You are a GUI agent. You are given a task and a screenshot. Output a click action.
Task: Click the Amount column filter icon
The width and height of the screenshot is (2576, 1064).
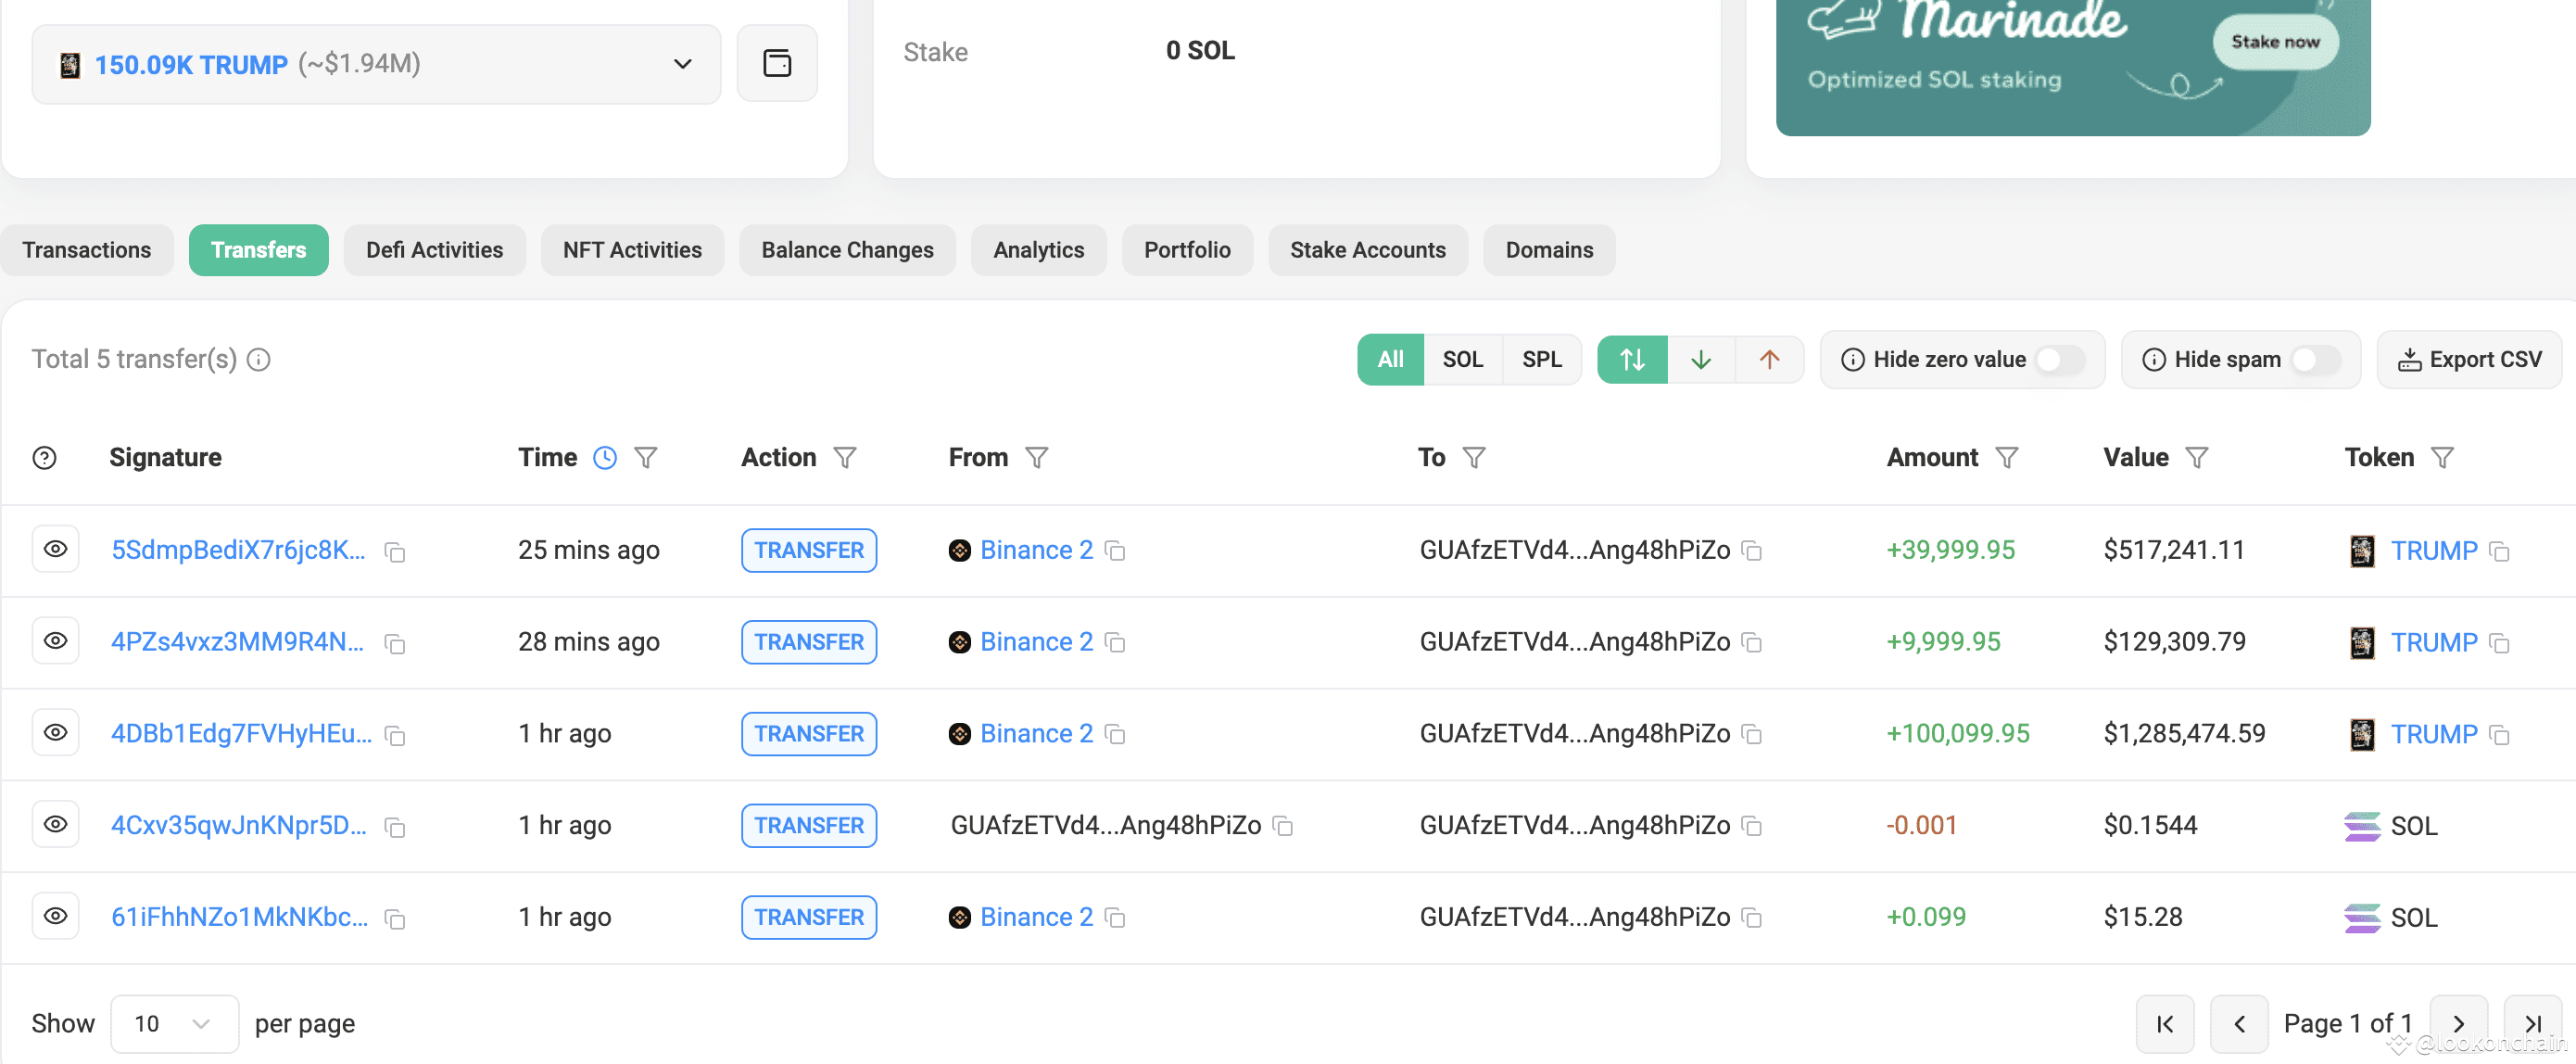coord(2006,458)
